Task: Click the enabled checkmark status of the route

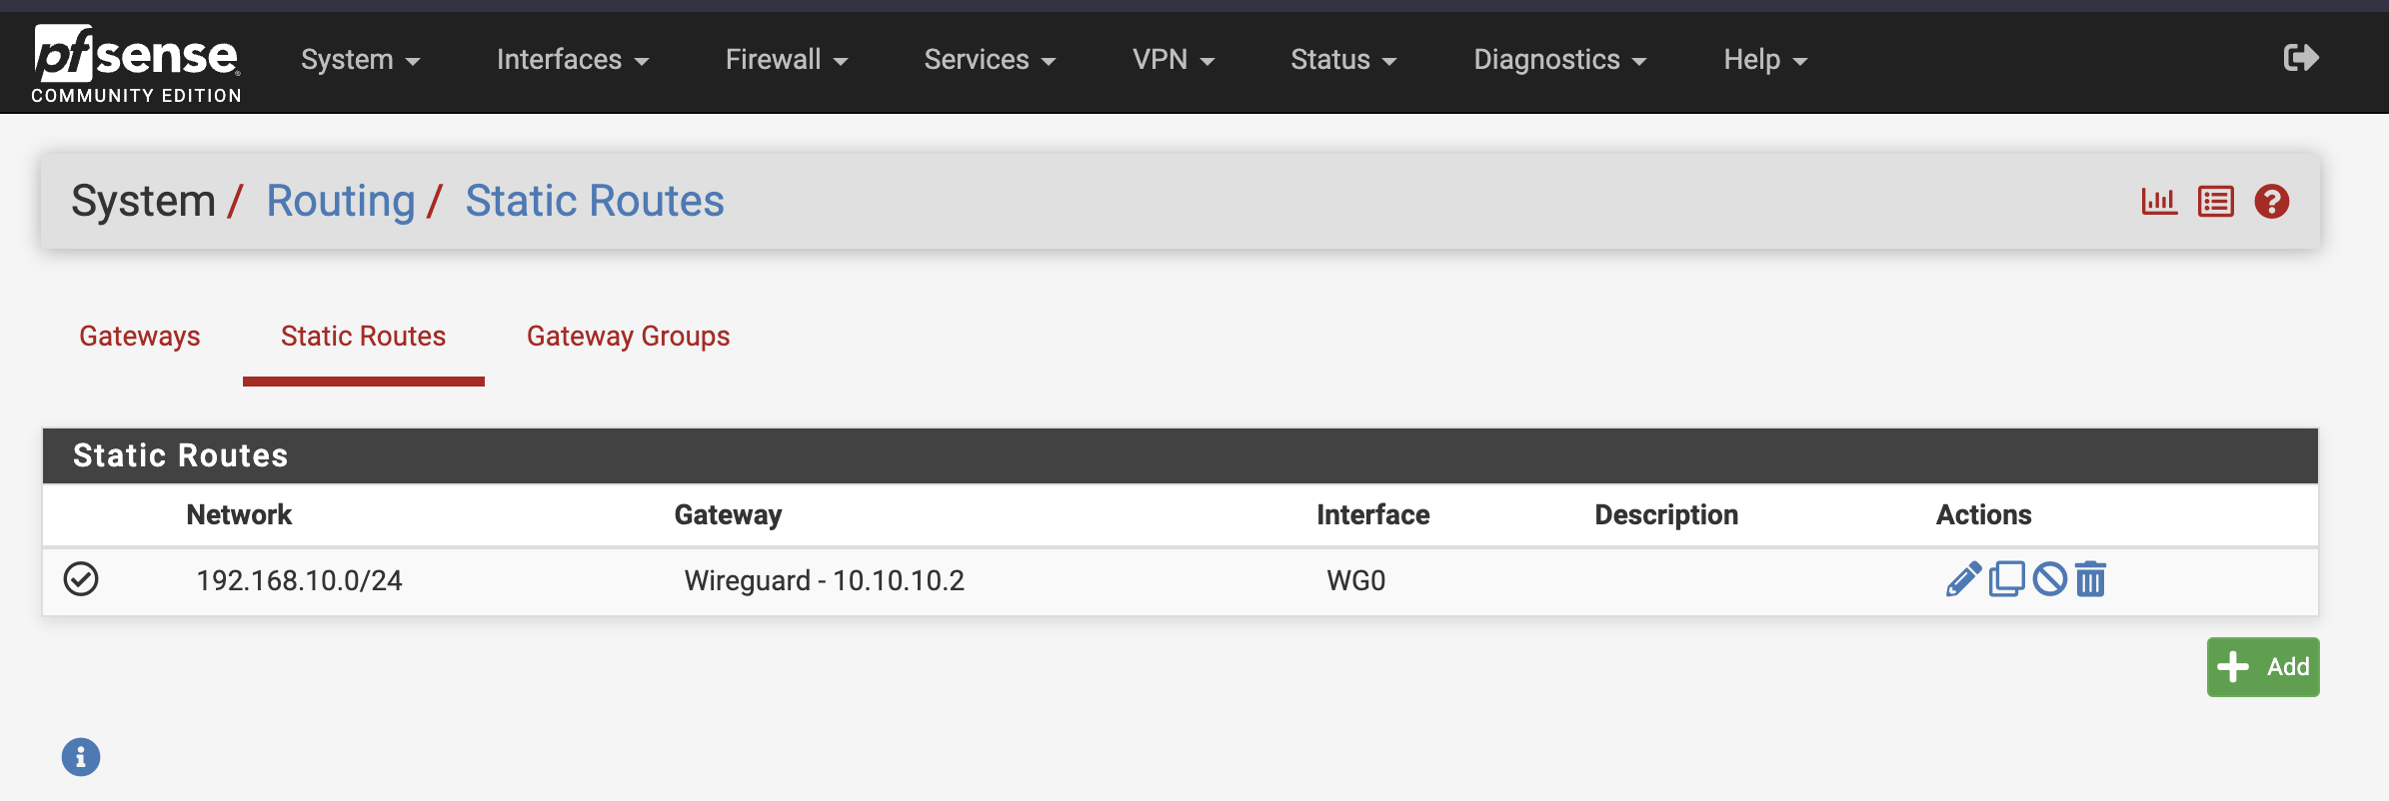Action: coord(81,579)
